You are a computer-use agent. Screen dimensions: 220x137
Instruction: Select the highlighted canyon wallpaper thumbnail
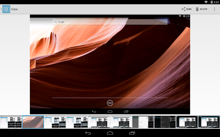tap(33, 122)
